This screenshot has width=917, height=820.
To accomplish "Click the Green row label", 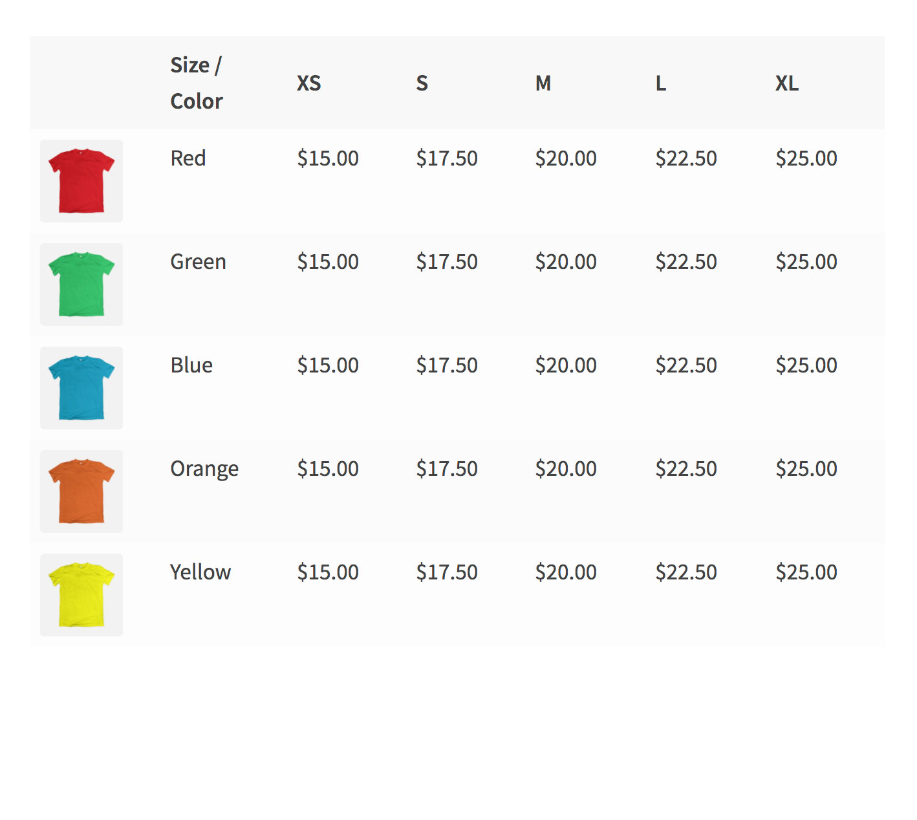I will coord(198,262).
